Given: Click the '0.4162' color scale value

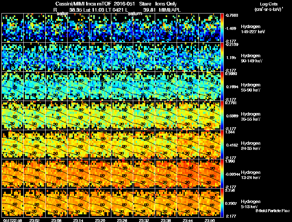Looking at the screenshot, I should (x=232, y=145).
